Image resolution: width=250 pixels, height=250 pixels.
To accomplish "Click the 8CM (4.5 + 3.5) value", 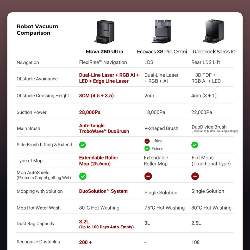I will tap(96, 96).
